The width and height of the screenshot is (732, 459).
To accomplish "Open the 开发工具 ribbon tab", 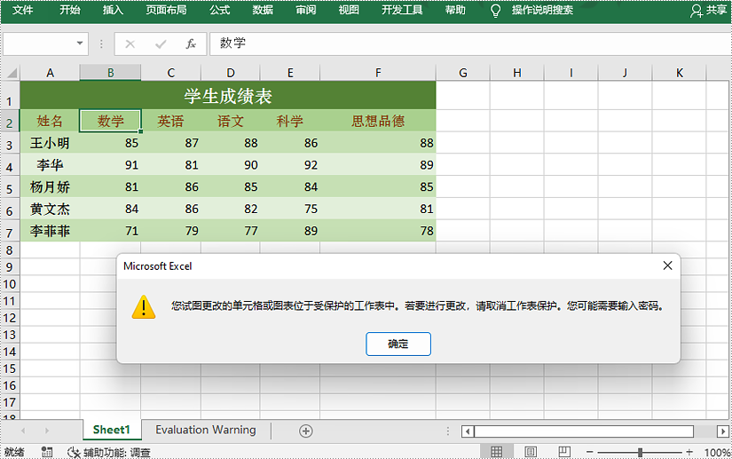I will point(402,11).
